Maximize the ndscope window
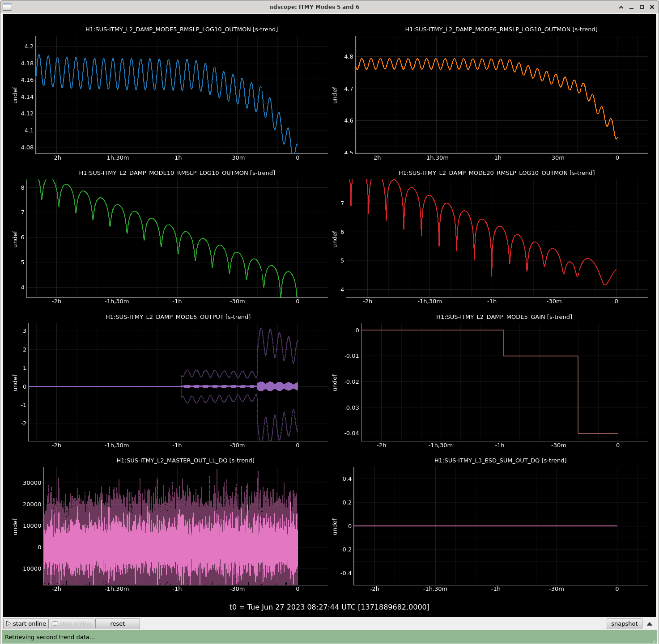Screen dimensions: 659x644 [642, 7]
